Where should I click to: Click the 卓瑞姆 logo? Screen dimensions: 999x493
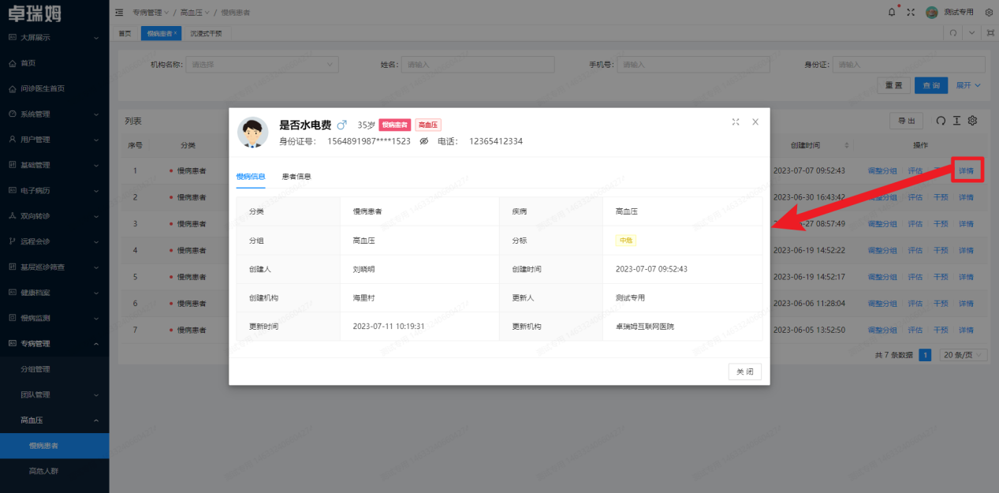click(x=33, y=13)
